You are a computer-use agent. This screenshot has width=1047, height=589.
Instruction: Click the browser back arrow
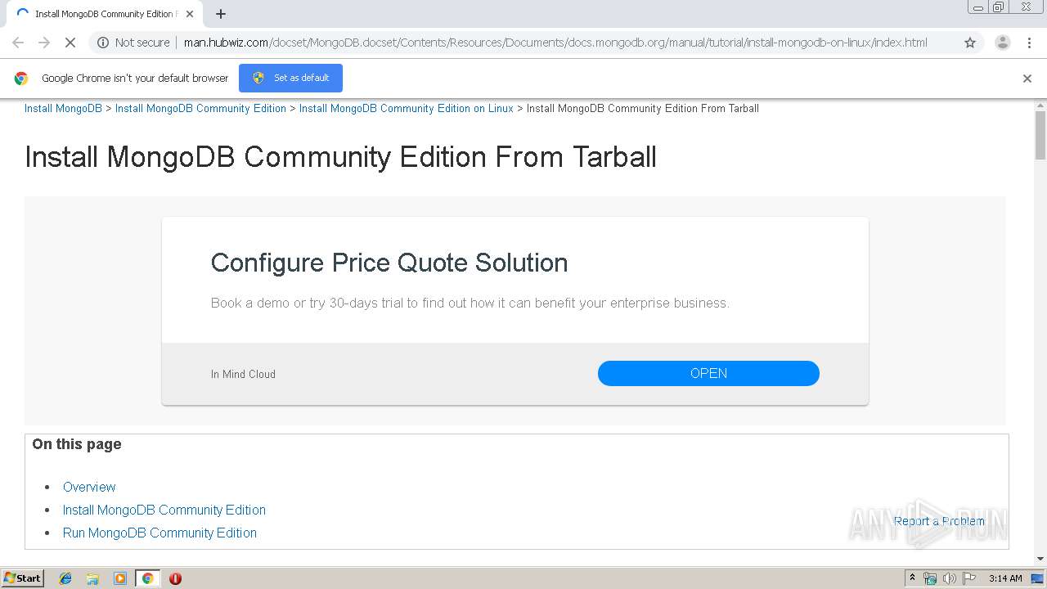click(x=18, y=43)
